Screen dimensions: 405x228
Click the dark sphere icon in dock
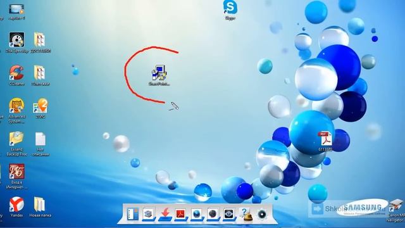pyautogui.click(x=213, y=214)
